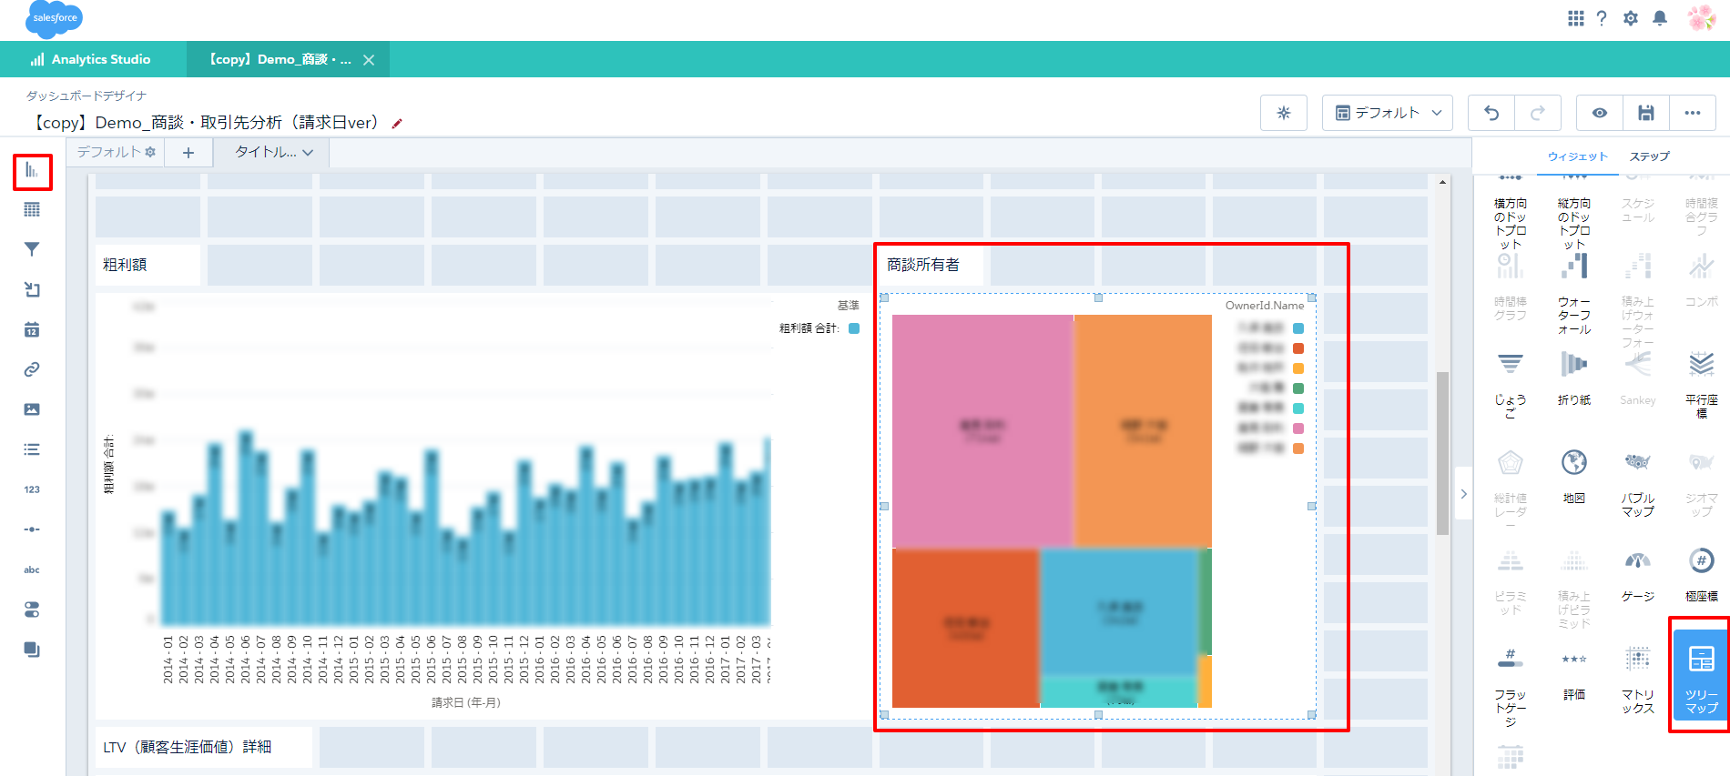Pick the Gauge (ゲージ) chart type
Screen dimensions: 1730x776
(x=1637, y=575)
